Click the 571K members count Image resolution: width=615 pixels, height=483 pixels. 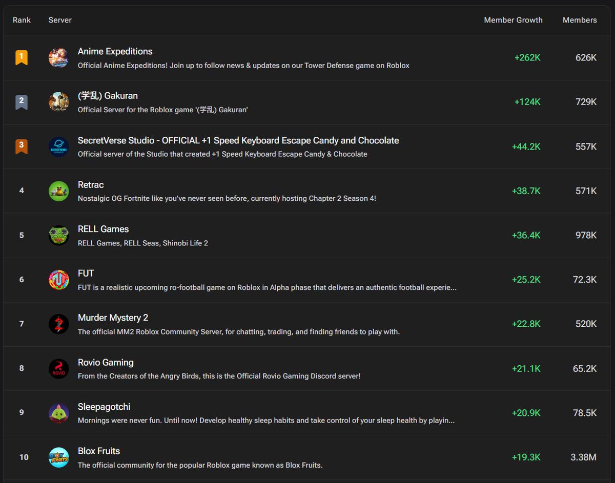[586, 191]
